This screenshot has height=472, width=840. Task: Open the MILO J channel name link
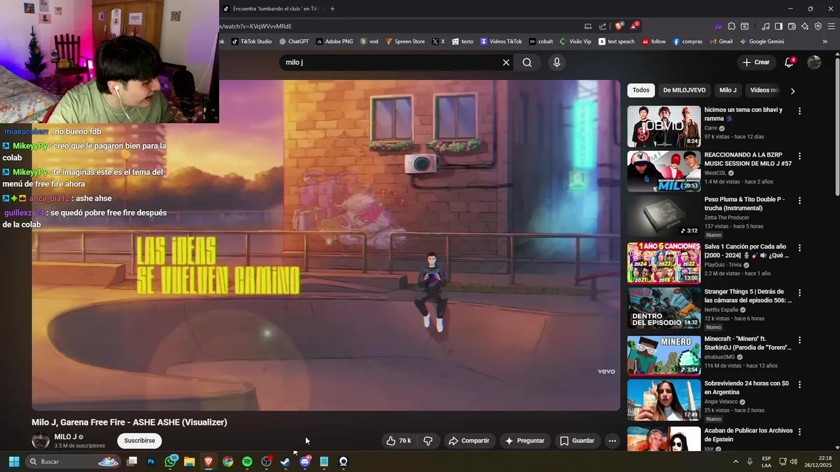66,437
